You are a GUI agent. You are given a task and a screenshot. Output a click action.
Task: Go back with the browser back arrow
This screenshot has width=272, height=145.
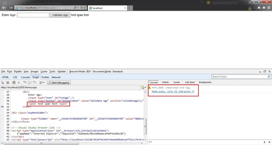tap(4, 7)
